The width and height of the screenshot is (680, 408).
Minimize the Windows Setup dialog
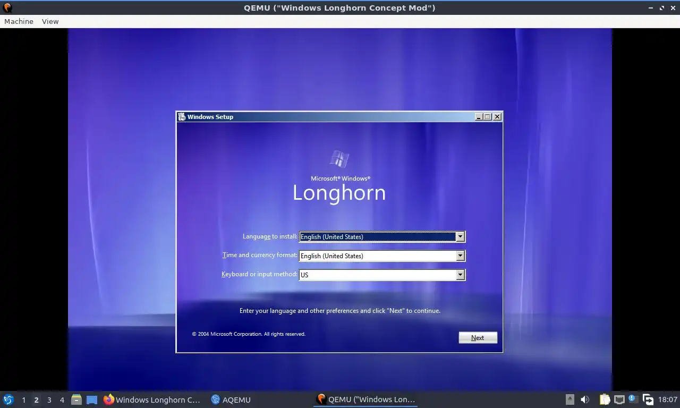tap(479, 117)
